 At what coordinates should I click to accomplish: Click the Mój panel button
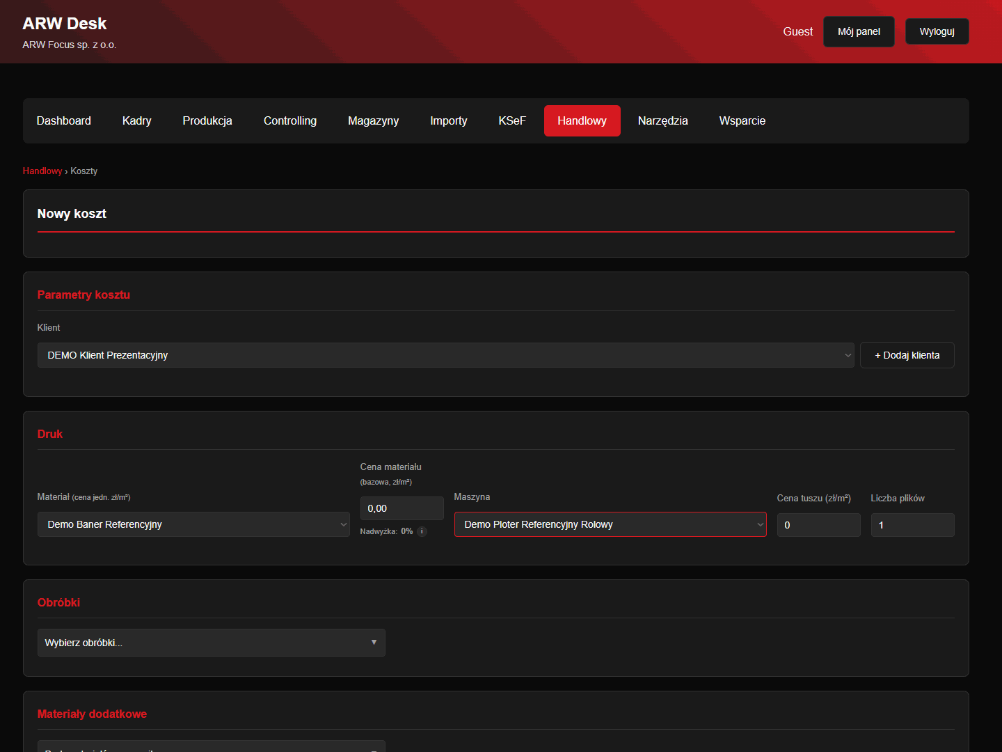[x=859, y=31]
